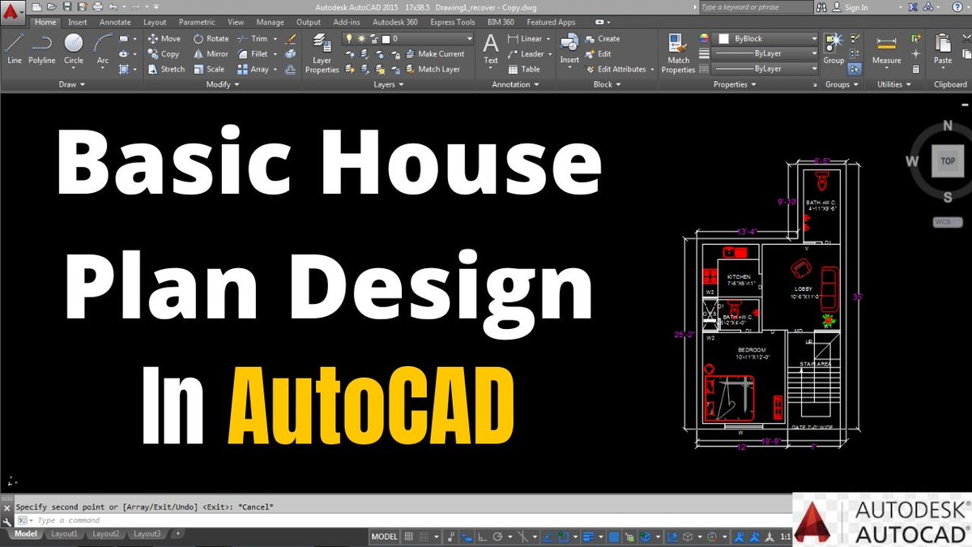The width and height of the screenshot is (972, 547).
Task: Toggle ortho mode in status bar
Action: click(x=483, y=536)
